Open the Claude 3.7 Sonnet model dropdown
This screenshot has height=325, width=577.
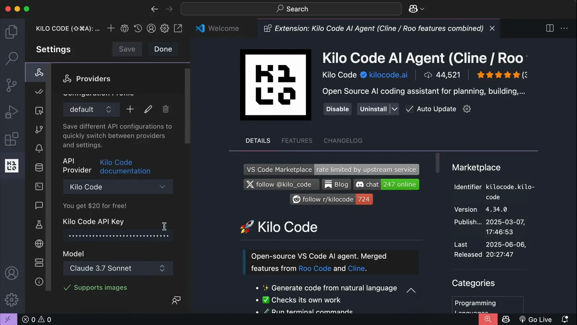pos(118,268)
